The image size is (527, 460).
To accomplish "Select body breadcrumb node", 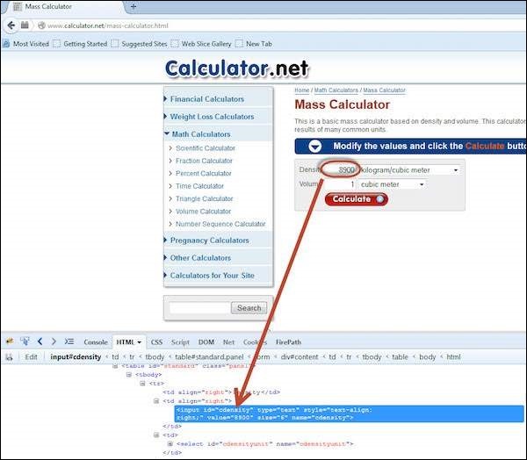I will 427,356.
